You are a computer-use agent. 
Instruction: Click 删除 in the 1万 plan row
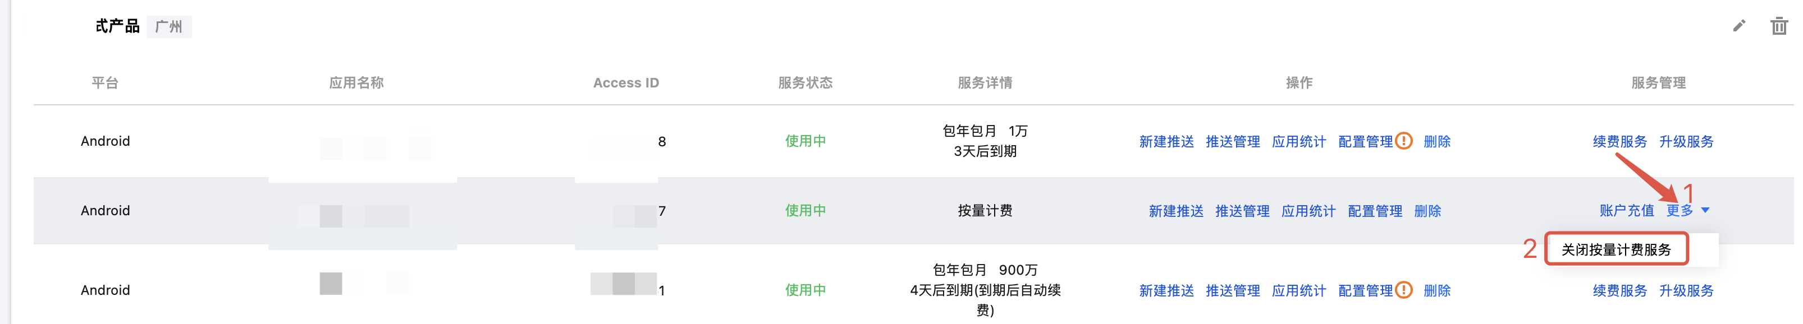coord(1437,142)
